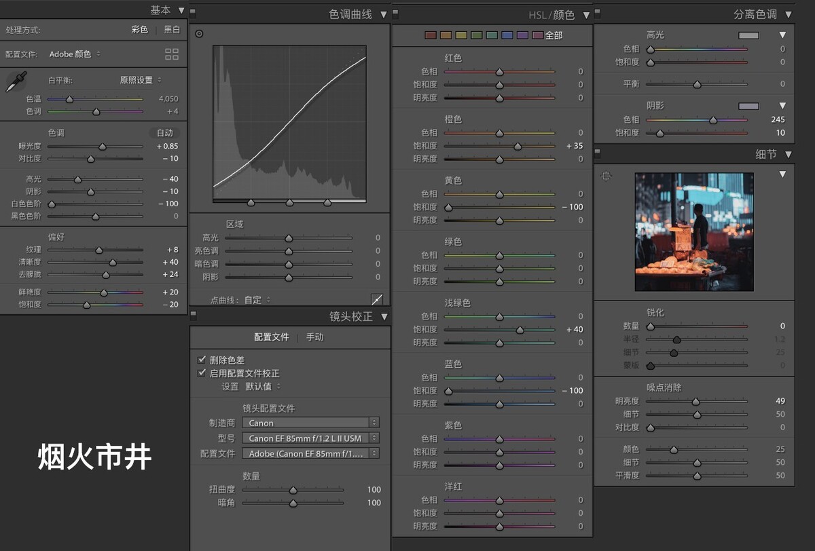This screenshot has width=815, height=551.
Task: Select the blue HSL color chip
Action: pos(507,35)
